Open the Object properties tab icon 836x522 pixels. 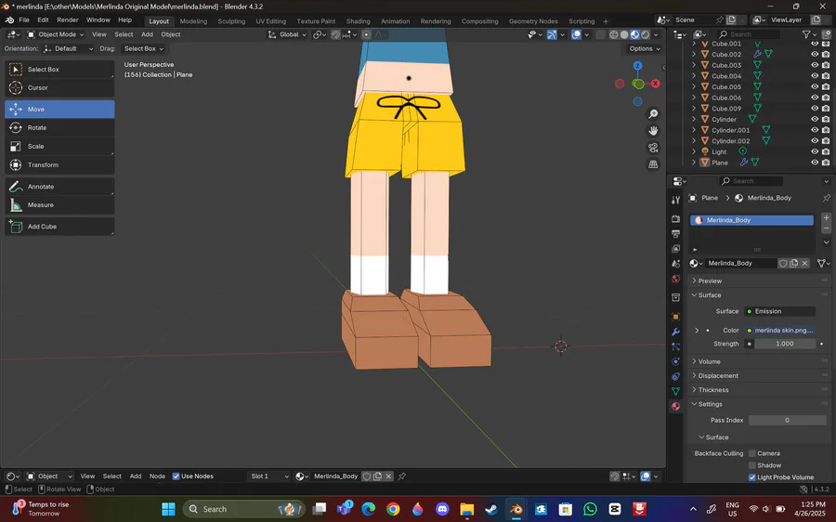click(676, 317)
